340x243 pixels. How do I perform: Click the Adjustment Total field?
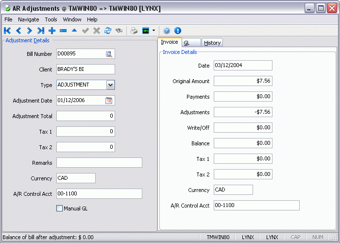point(85,116)
